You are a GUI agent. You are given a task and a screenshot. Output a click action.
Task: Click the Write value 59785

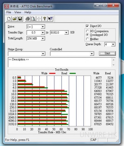coord(98,114)
